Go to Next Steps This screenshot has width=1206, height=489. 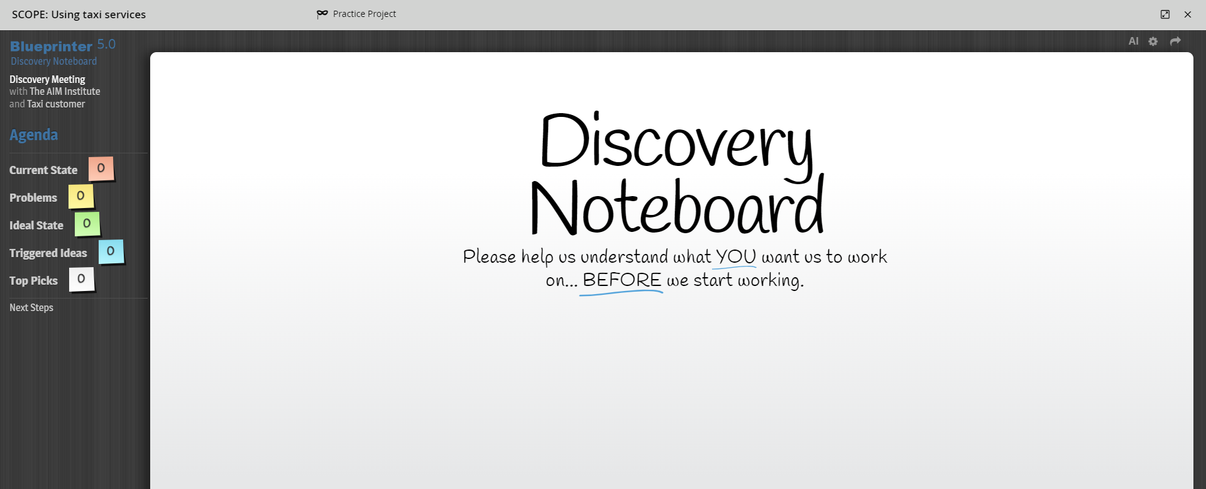31,307
